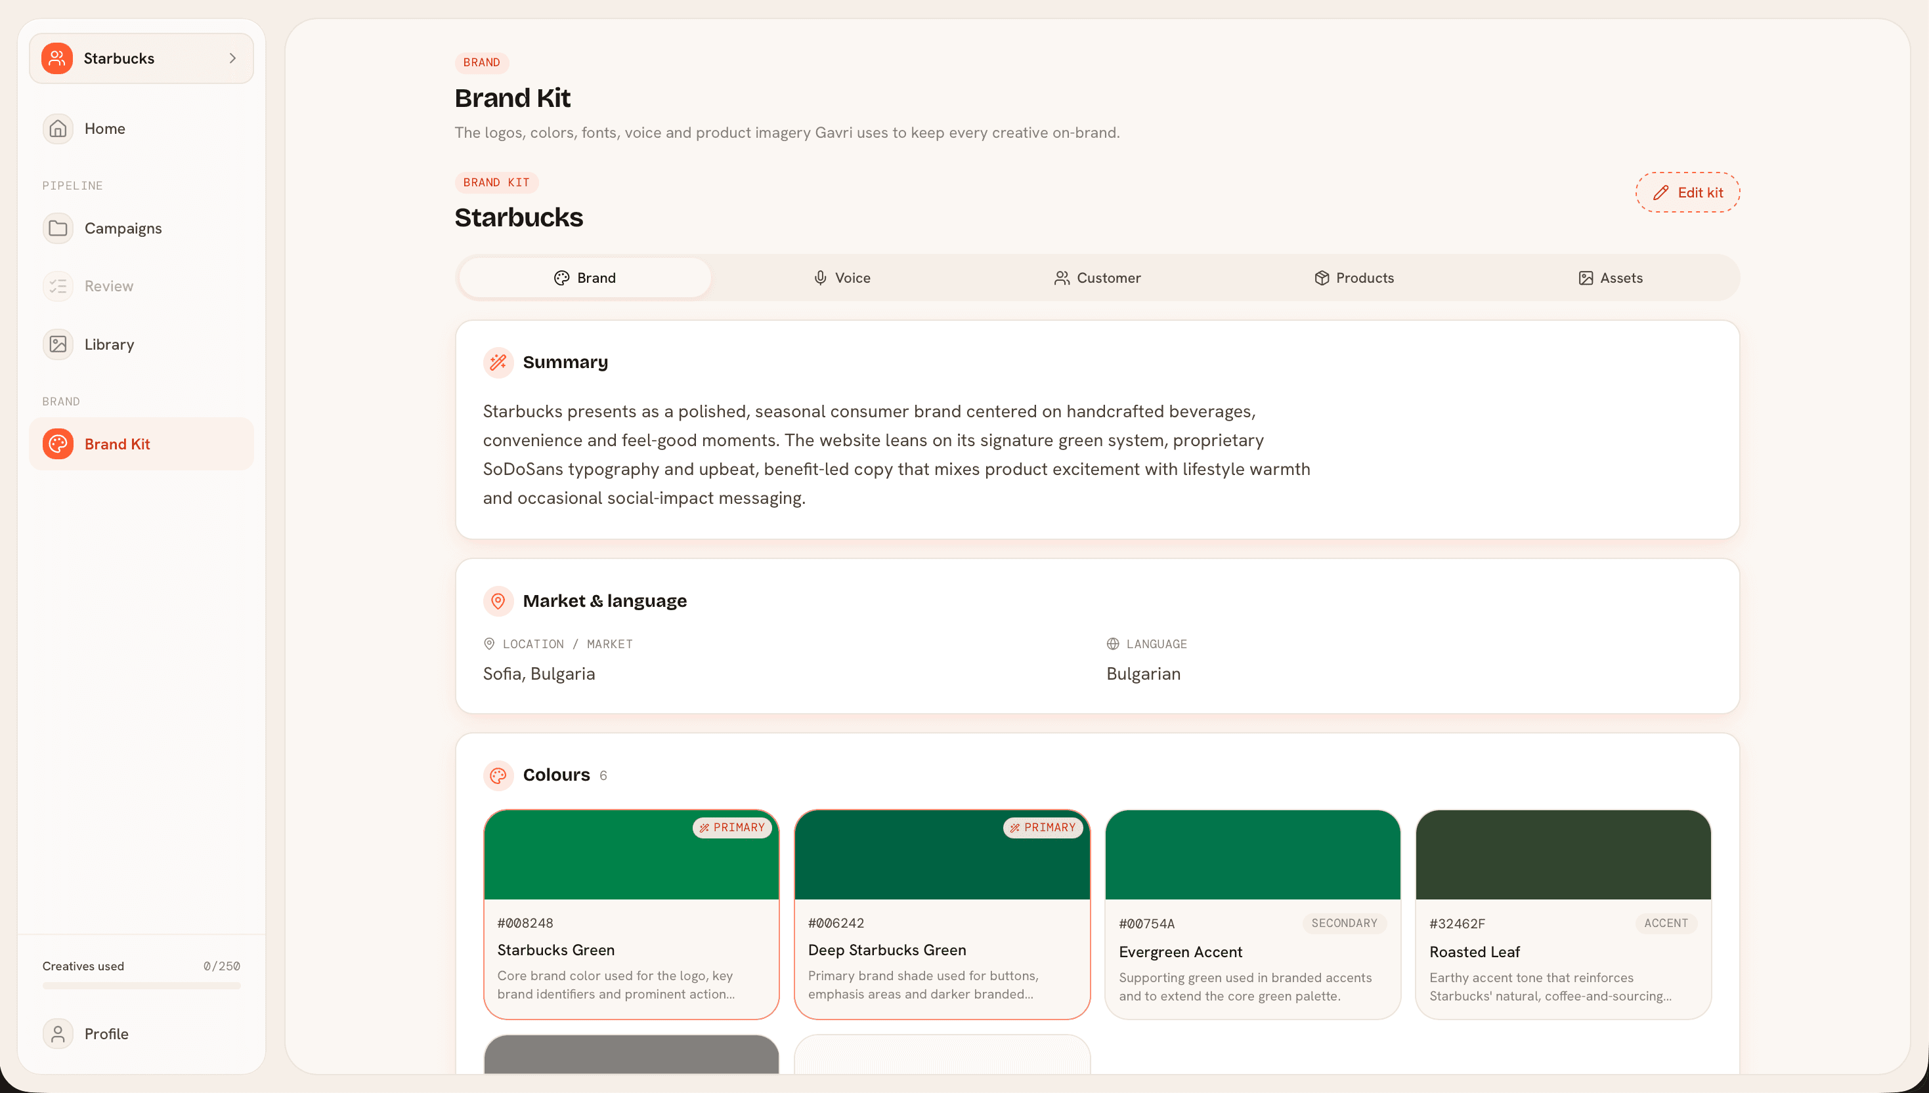Go to Home in the sidebar
The height and width of the screenshot is (1093, 1929).
coord(141,129)
